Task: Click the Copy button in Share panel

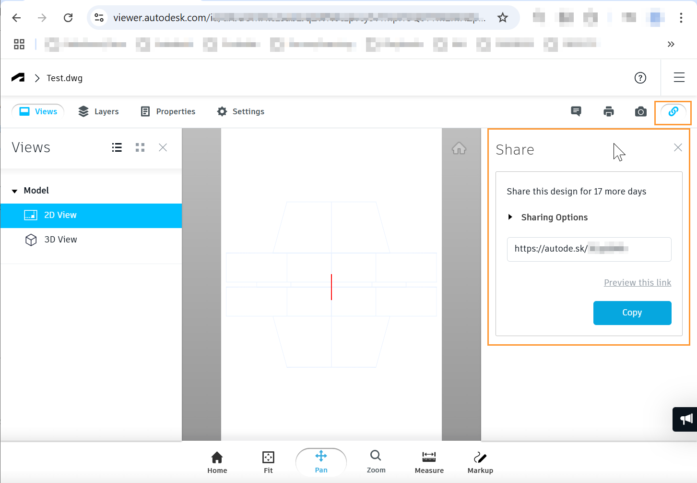Action: click(632, 313)
